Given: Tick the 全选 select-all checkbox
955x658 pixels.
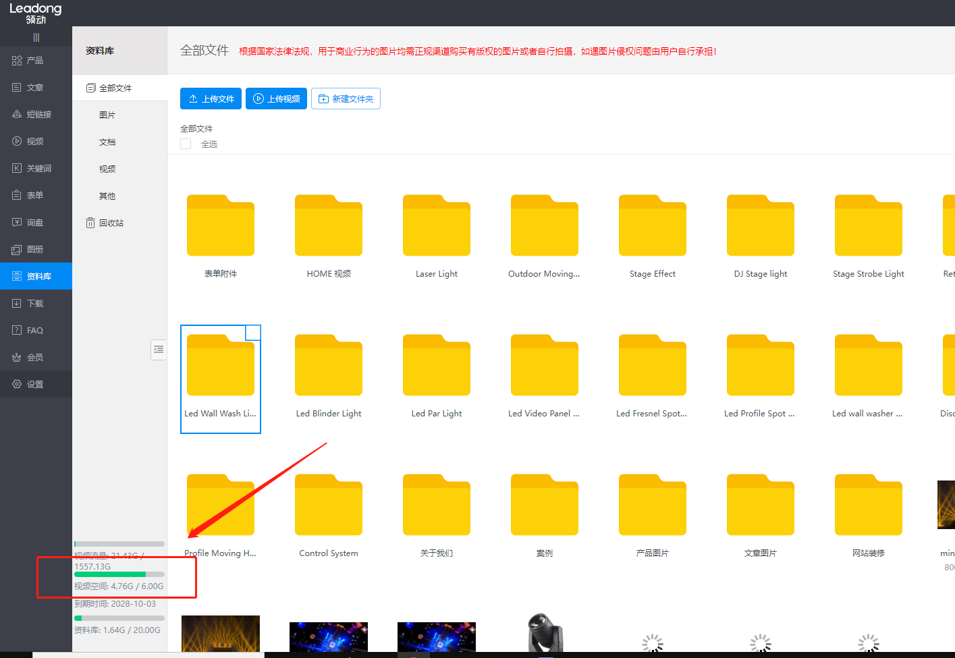Looking at the screenshot, I should [186, 144].
